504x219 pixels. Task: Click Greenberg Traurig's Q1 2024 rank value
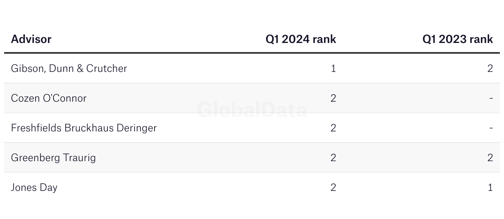pyautogui.click(x=333, y=158)
